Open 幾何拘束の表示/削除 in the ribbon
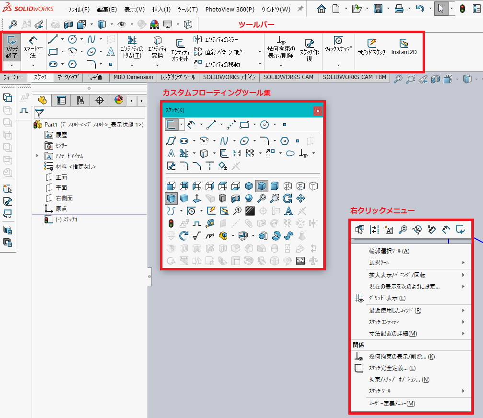 pyautogui.click(x=281, y=48)
